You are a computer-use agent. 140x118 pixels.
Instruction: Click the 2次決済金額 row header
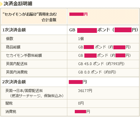coord(14,82)
